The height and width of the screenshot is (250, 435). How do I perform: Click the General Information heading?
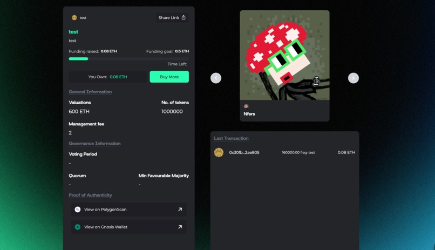point(90,92)
